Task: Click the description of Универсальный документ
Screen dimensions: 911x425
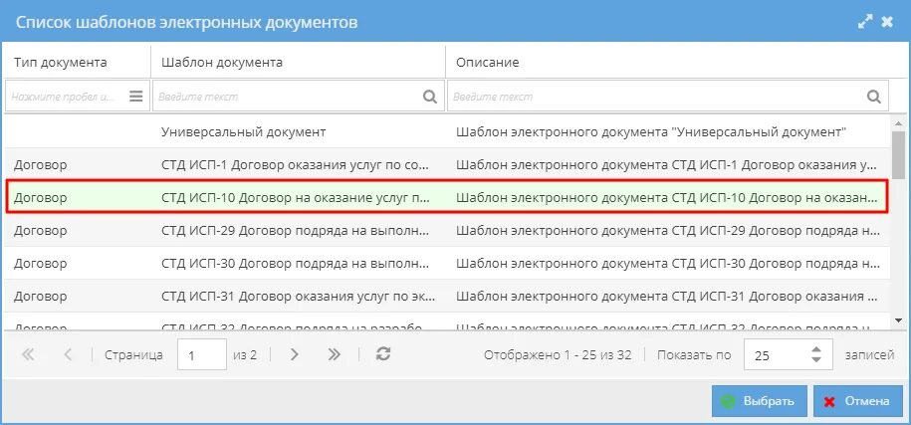Action: pyautogui.click(x=651, y=131)
